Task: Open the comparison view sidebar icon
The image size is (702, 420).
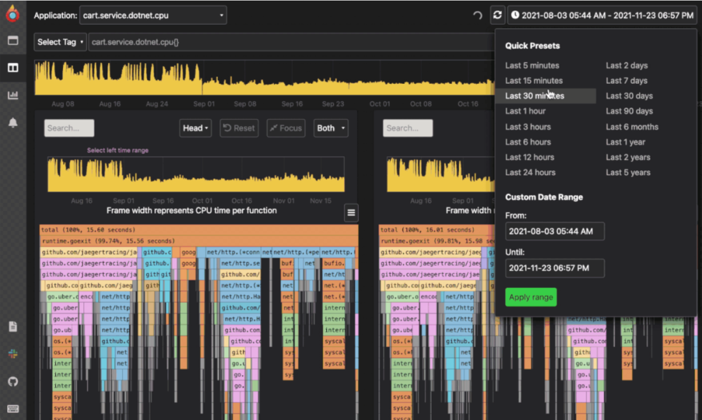Action: click(12, 68)
